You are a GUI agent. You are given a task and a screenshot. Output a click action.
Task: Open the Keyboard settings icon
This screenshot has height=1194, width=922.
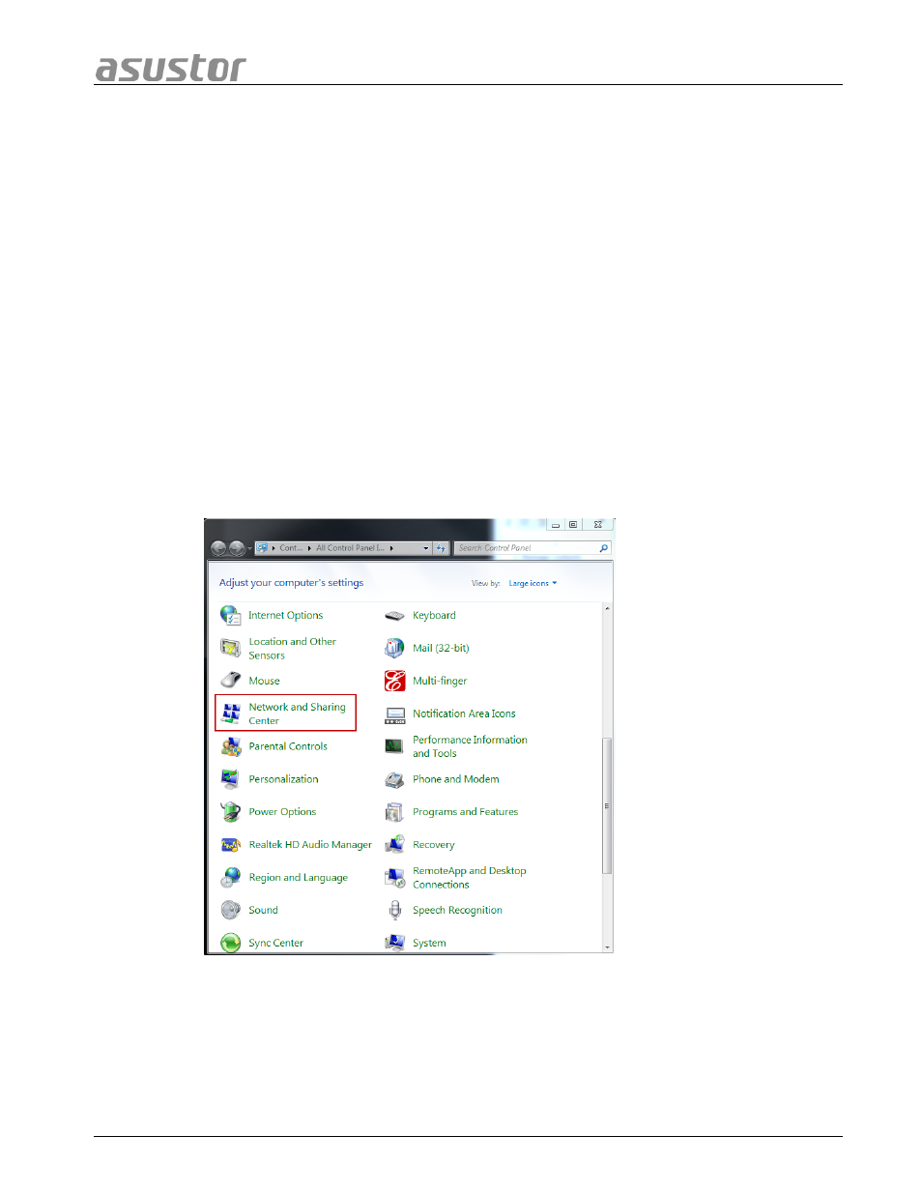[x=394, y=615]
